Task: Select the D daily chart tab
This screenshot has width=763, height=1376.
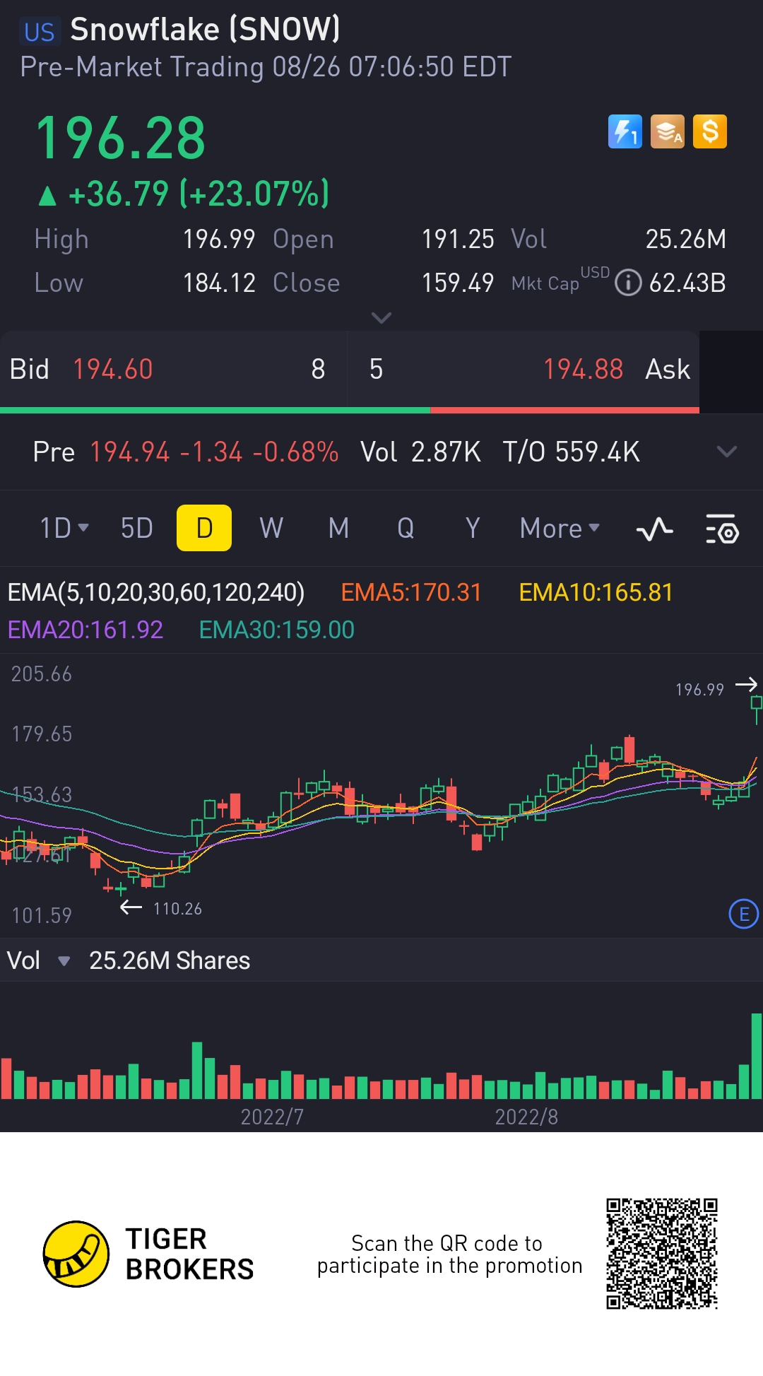Action: click(204, 528)
